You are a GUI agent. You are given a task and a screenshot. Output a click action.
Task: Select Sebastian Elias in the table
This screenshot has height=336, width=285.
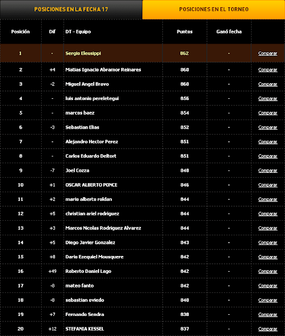click(82, 127)
